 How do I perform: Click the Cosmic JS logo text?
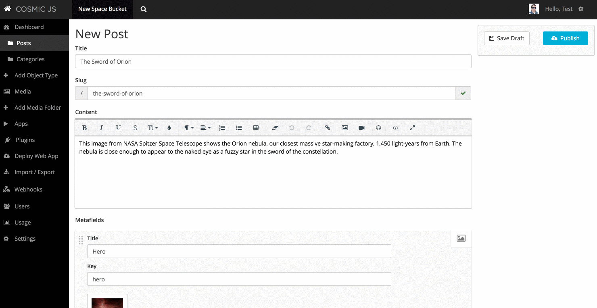(36, 9)
